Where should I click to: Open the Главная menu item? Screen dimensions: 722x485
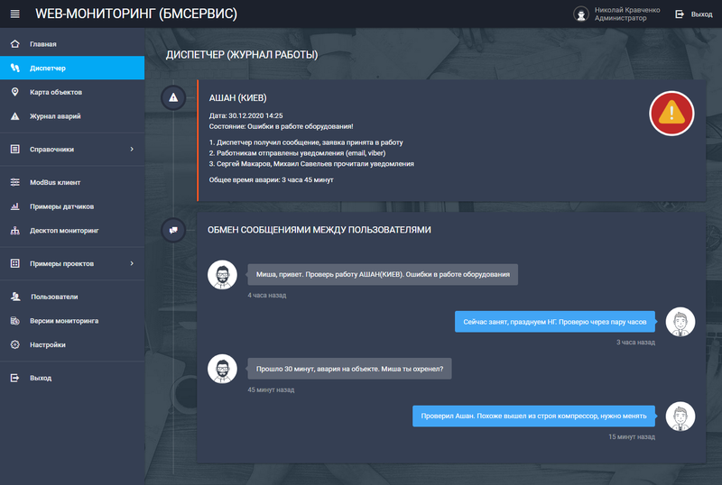pos(72,43)
